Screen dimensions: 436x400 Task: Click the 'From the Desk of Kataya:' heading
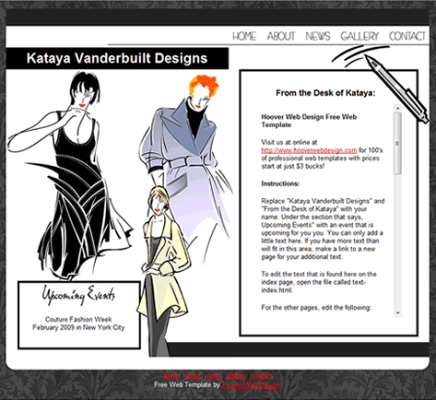pyautogui.click(x=325, y=93)
